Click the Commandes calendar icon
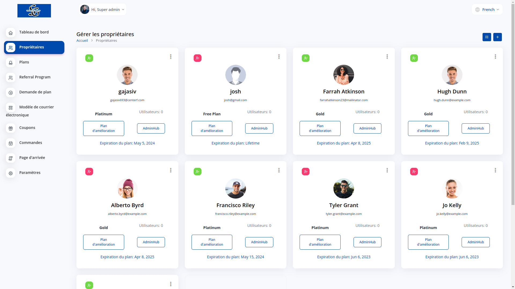 click(11, 143)
